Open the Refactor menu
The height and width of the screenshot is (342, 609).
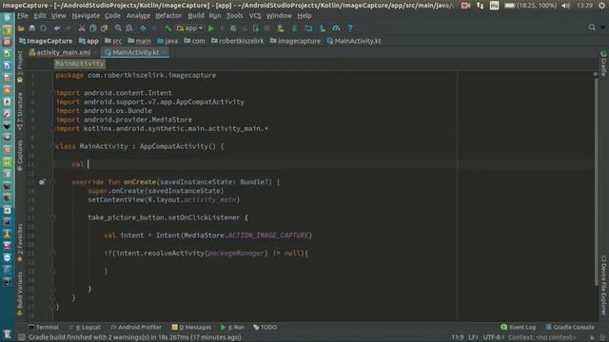pyautogui.click(x=168, y=15)
